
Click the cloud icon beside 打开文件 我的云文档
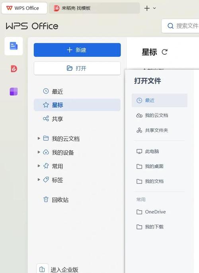139,116
